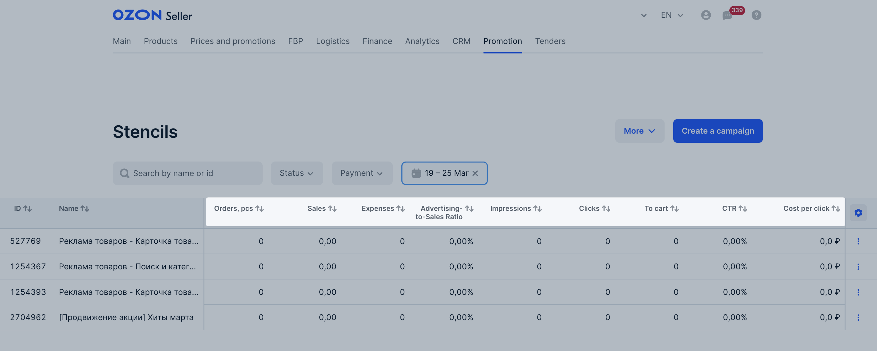Open the CRM tab
877x351 pixels.
click(x=461, y=41)
